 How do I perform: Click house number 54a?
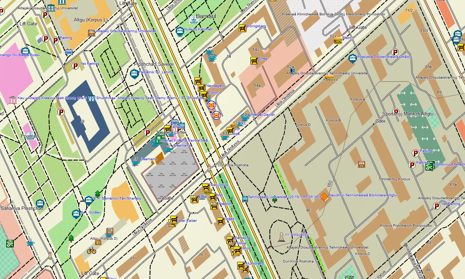pyautogui.click(x=258, y=85)
